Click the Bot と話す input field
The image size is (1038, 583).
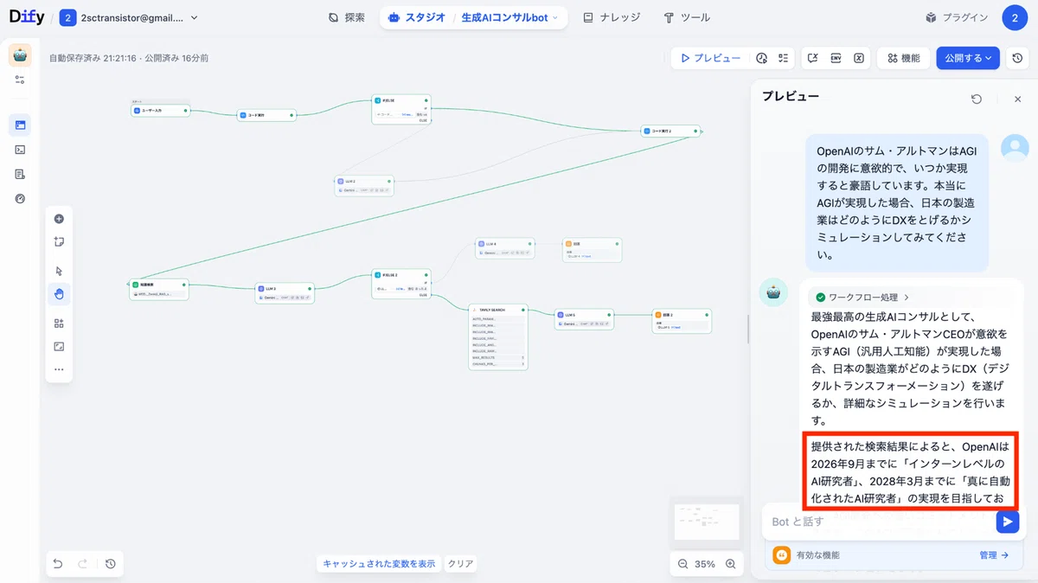879,522
